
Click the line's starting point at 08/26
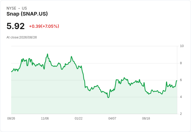coord(11,72)
